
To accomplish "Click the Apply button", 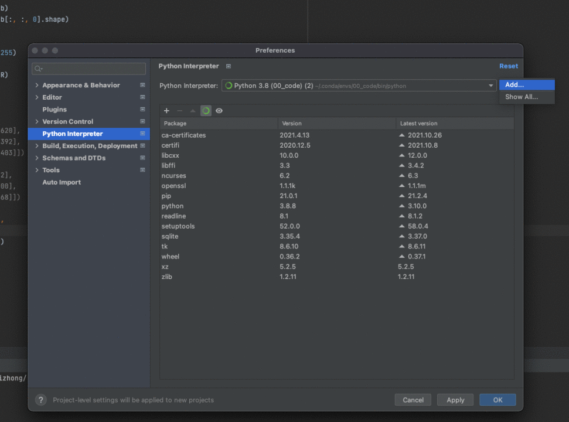I will coord(455,400).
